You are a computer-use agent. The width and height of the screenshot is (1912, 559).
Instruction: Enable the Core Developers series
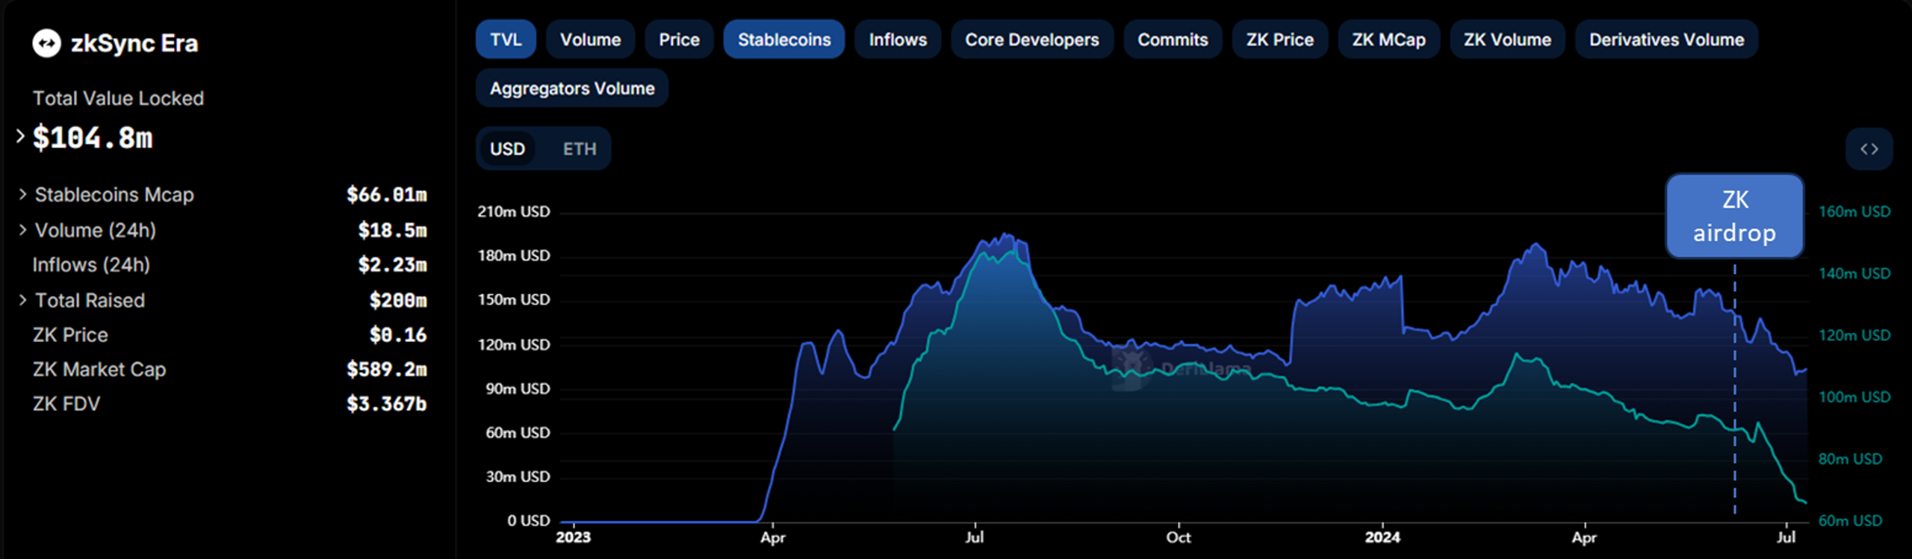pos(1032,40)
